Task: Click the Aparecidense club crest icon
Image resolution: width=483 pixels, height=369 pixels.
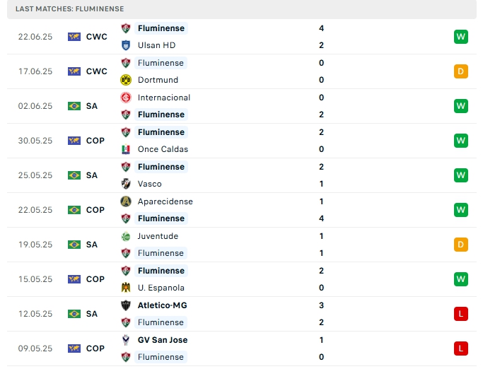Action: coord(126,201)
